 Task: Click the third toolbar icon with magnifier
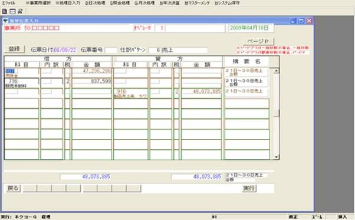pyautogui.click(x=20, y=11)
